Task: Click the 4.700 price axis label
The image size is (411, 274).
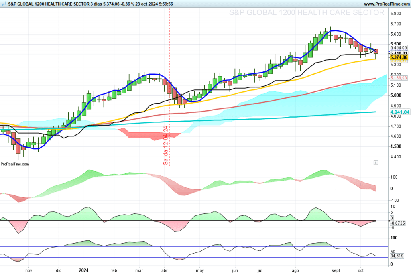Action: (x=395, y=126)
